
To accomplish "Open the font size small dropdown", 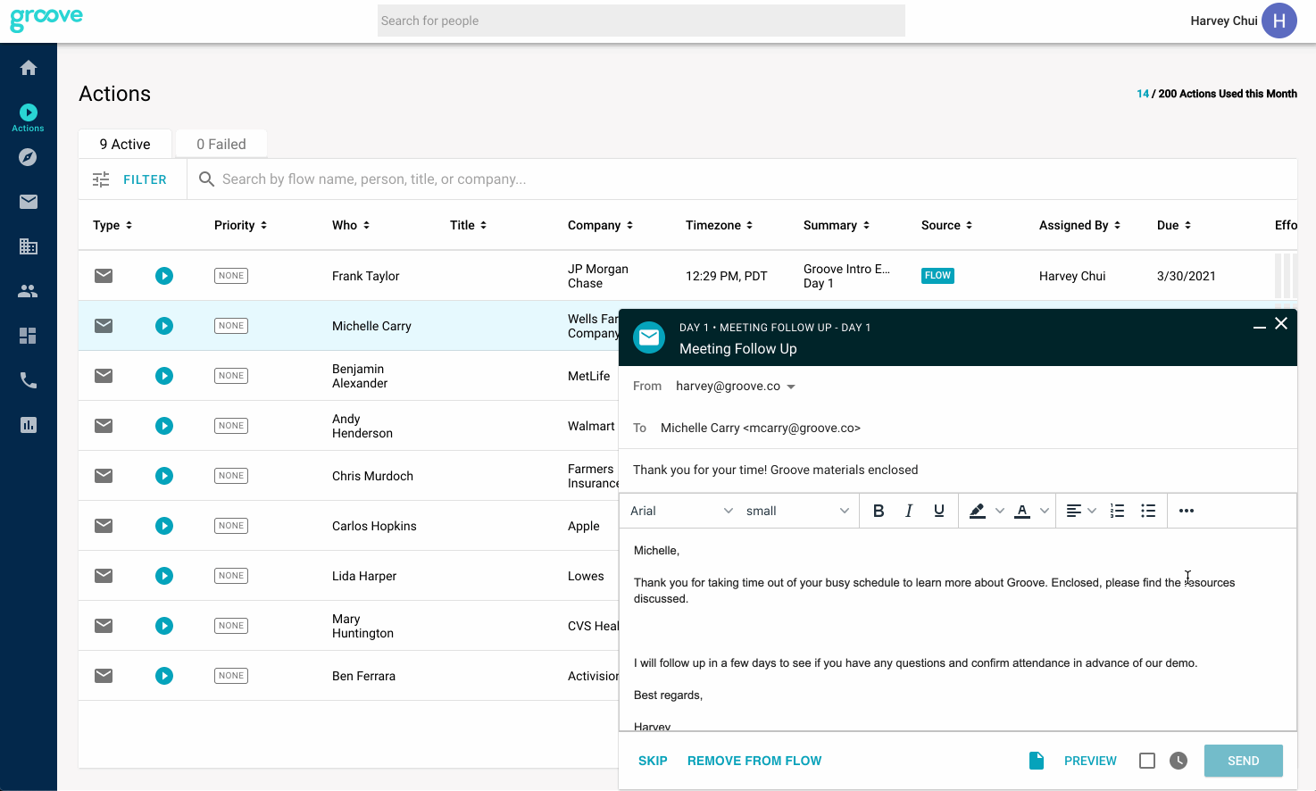I will tap(797, 511).
